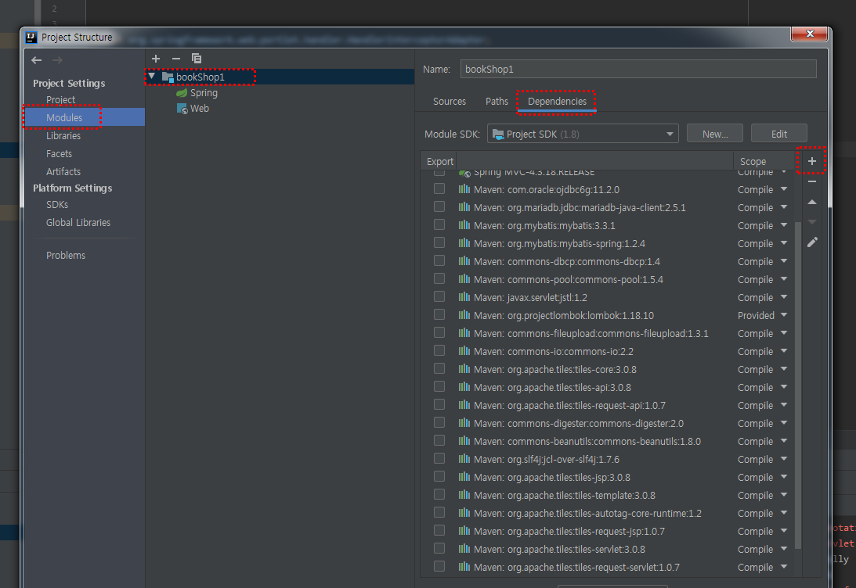The width and height of the screenshot is (856, 588).
Task: Click library icon of tiles-servlet:3.0.8 dependency
Action: click(464, 549)
